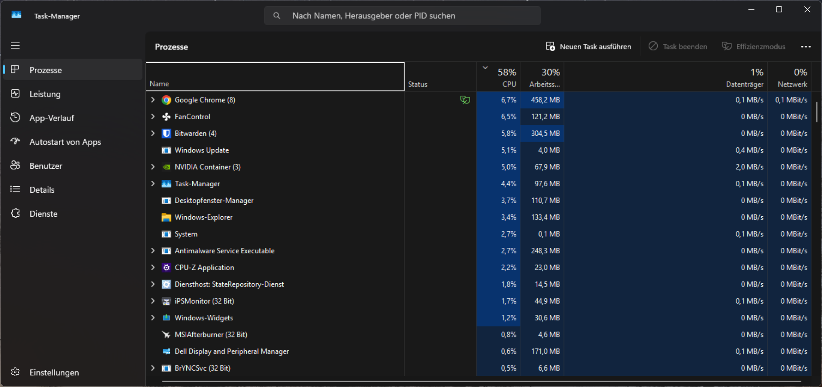The image size is (822, 387).
Task: Expand the NVIDIA Container (3) group
Action: [x=153, y=167]
